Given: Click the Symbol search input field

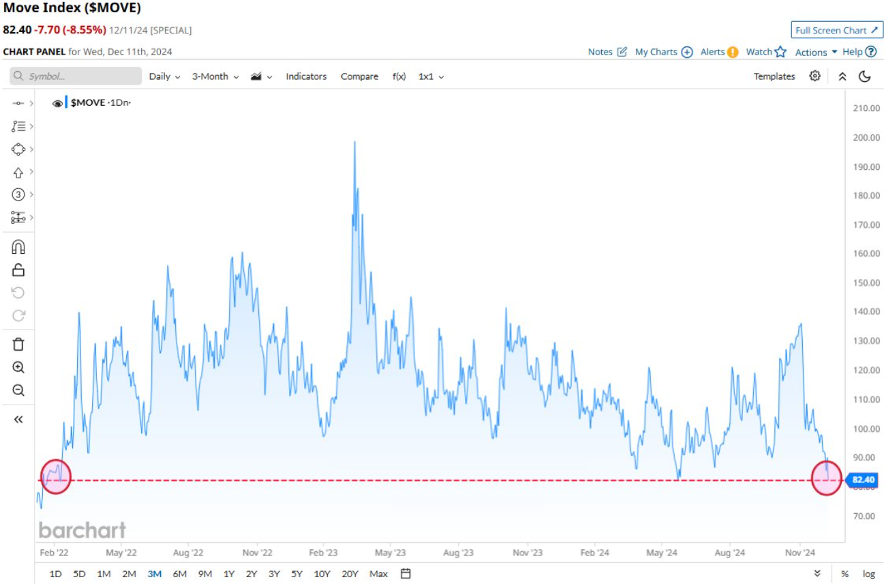Looking at the screenshot, I should point(76,76).
